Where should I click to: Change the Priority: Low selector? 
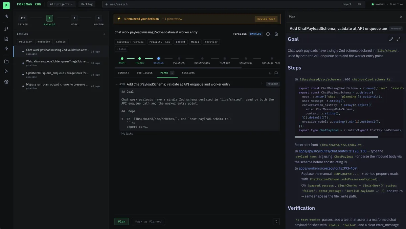(160, 42)
